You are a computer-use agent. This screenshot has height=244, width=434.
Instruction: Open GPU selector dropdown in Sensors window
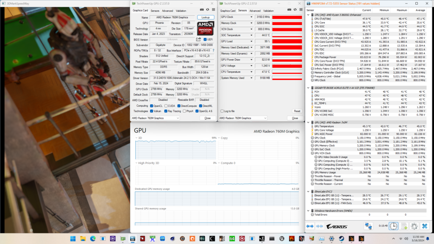(x=243, y=118)
